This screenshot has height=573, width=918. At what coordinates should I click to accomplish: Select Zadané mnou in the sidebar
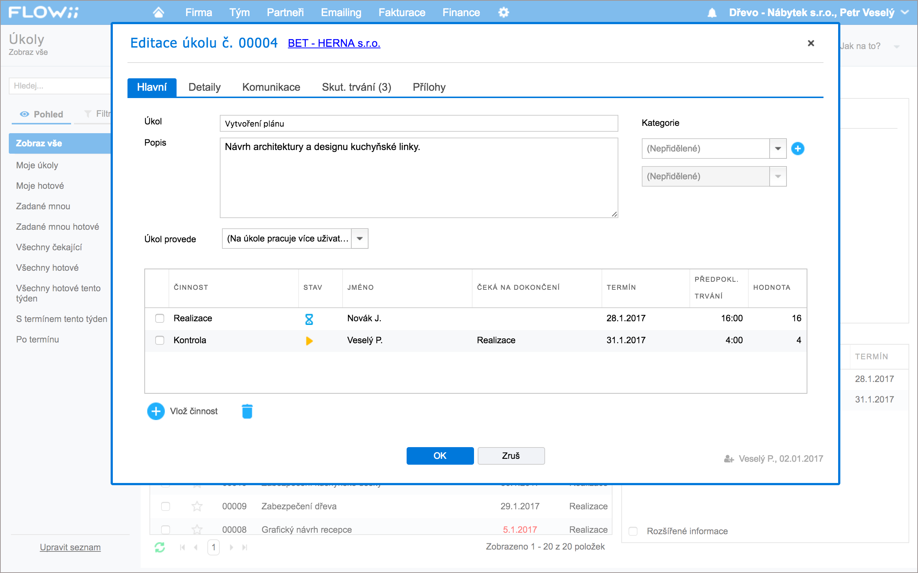pos(43,206)
